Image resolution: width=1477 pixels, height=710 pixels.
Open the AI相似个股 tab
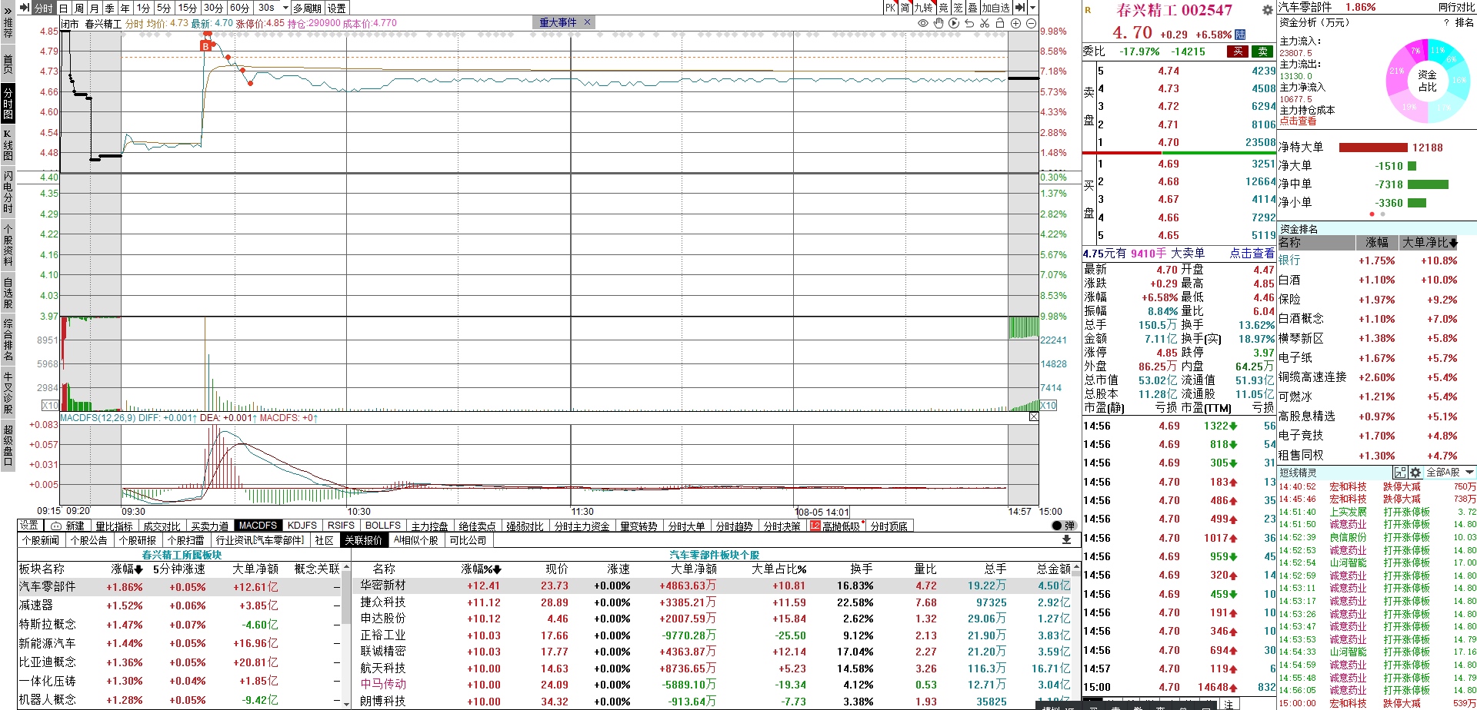(x=416, y=540)
